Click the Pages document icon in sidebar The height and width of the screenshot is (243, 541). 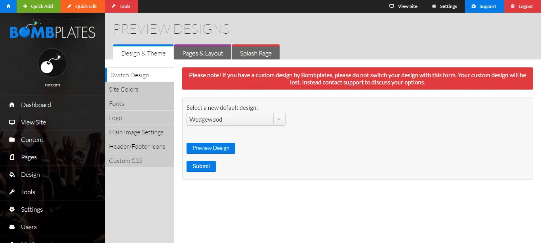[12, 157]
